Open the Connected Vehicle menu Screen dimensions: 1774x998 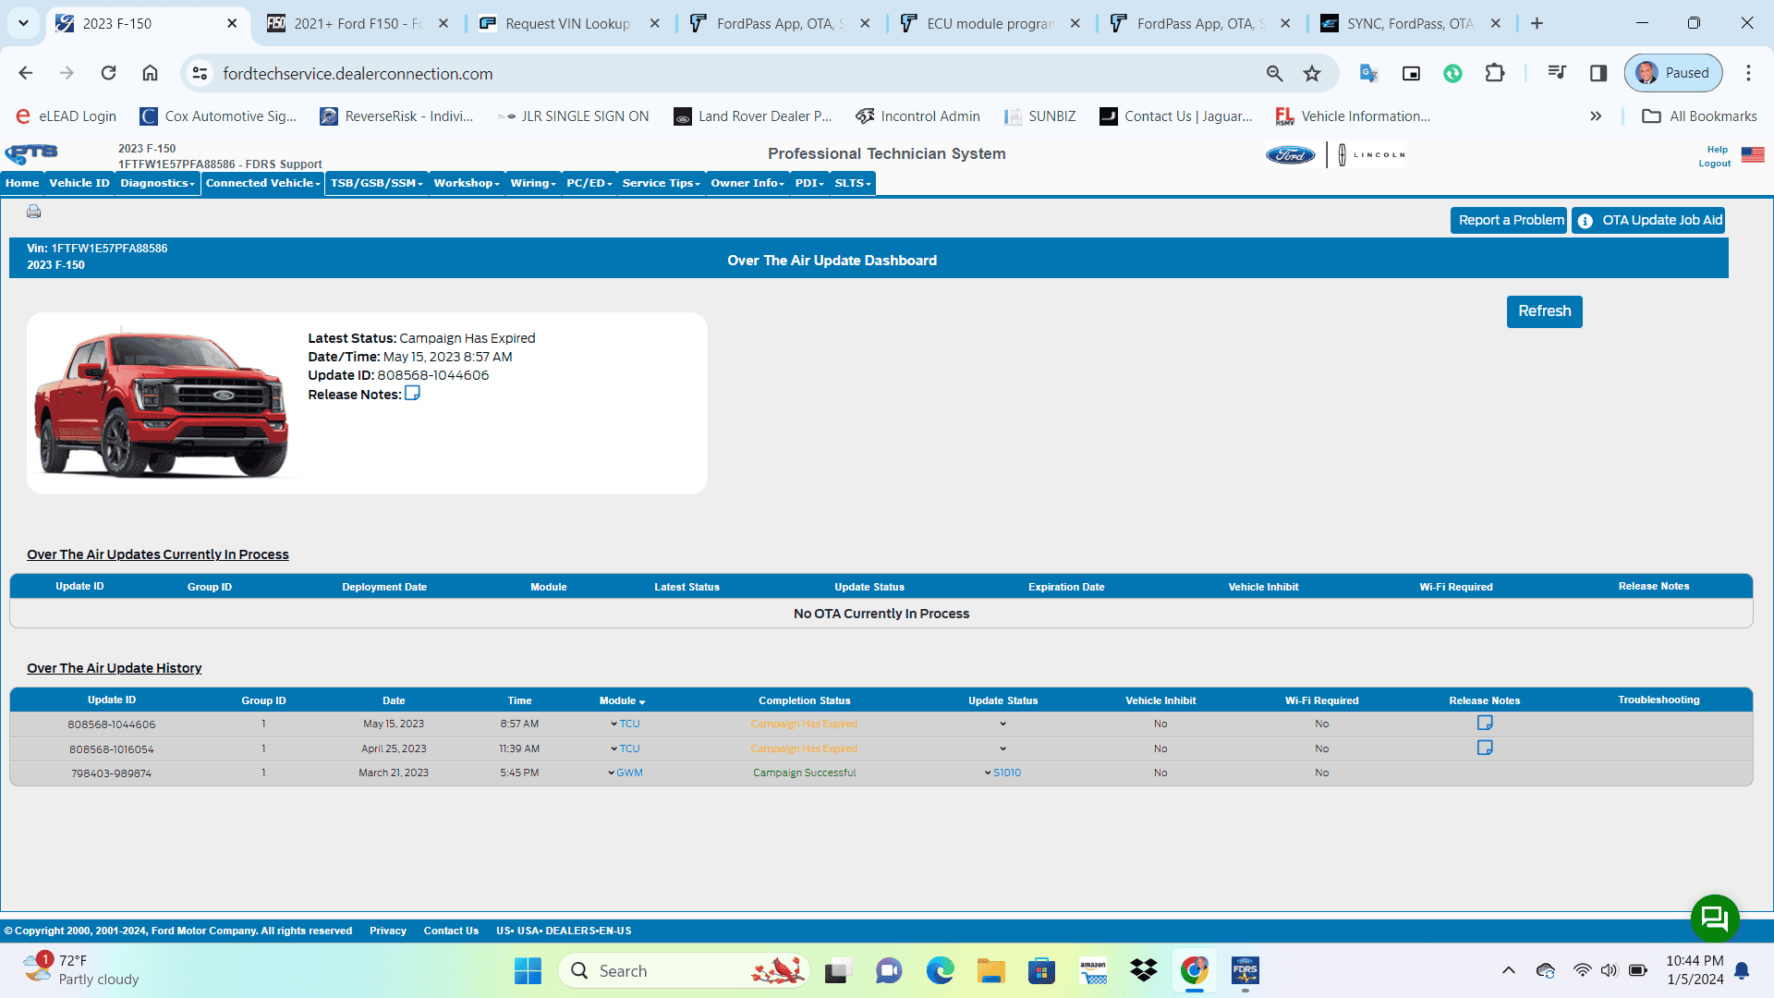click(262, 183)
